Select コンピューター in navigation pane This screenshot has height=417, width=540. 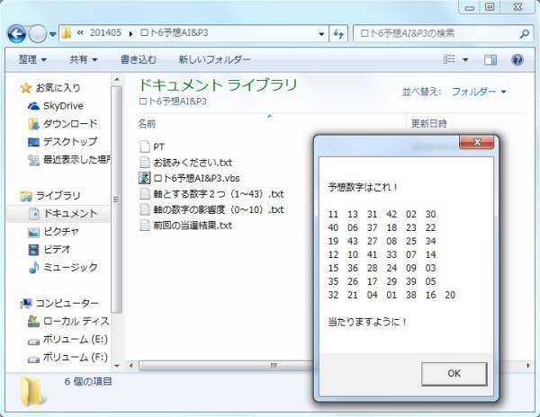(59, 303)
